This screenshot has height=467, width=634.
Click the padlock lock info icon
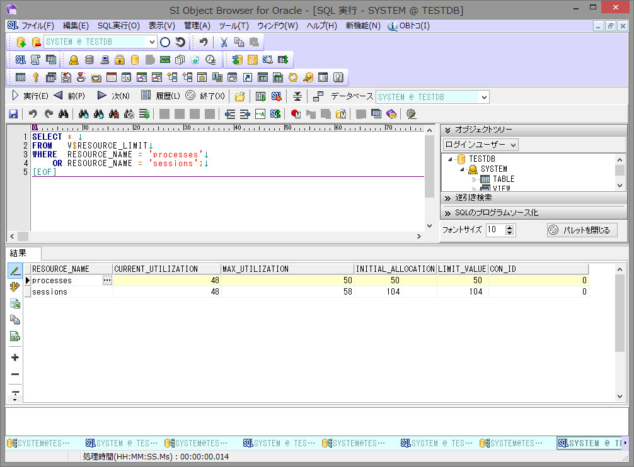[120, 60]
